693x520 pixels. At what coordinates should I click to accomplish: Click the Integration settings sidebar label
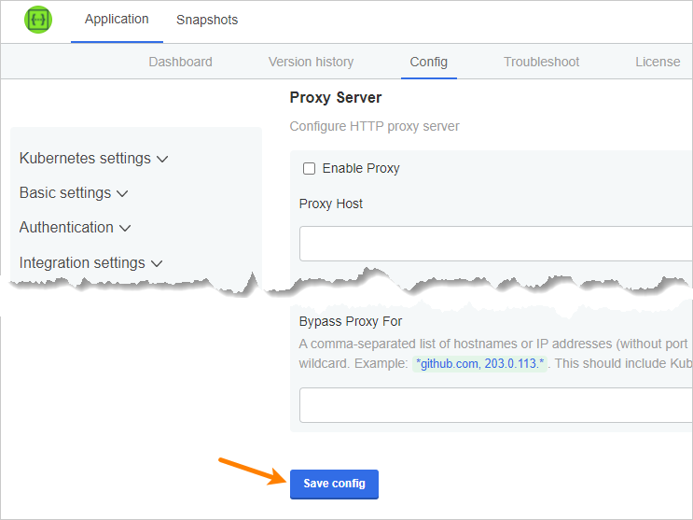point(82,263)
